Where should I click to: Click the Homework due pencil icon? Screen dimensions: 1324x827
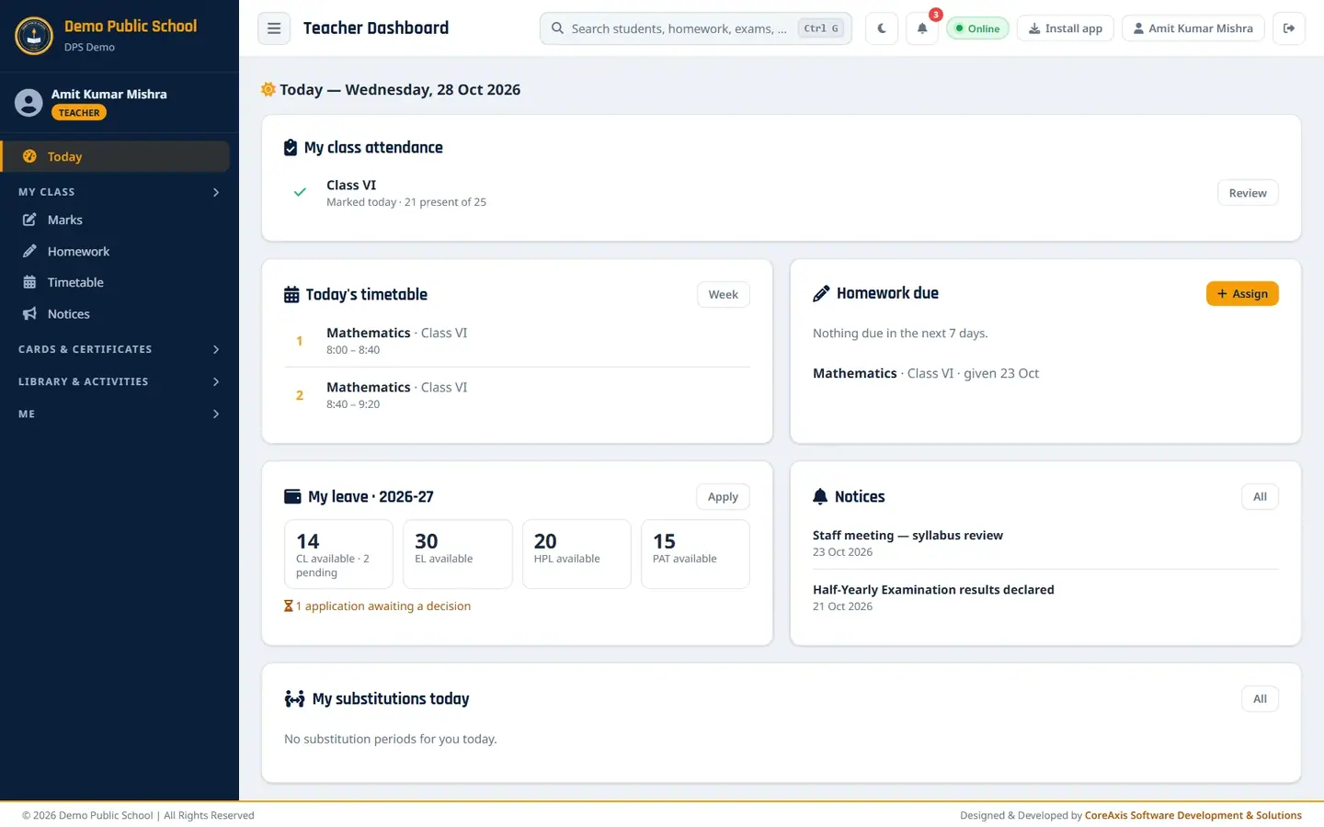[x=821, y=294]
